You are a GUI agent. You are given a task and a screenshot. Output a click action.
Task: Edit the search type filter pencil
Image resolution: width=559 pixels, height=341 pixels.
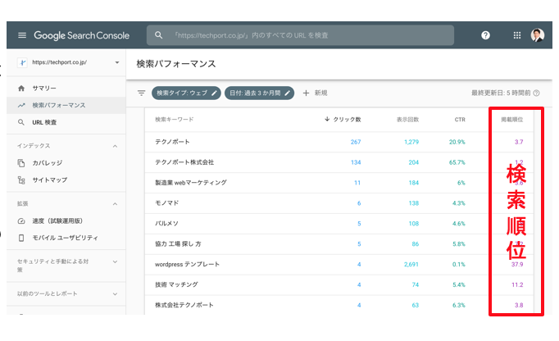[x=215, y=93]
